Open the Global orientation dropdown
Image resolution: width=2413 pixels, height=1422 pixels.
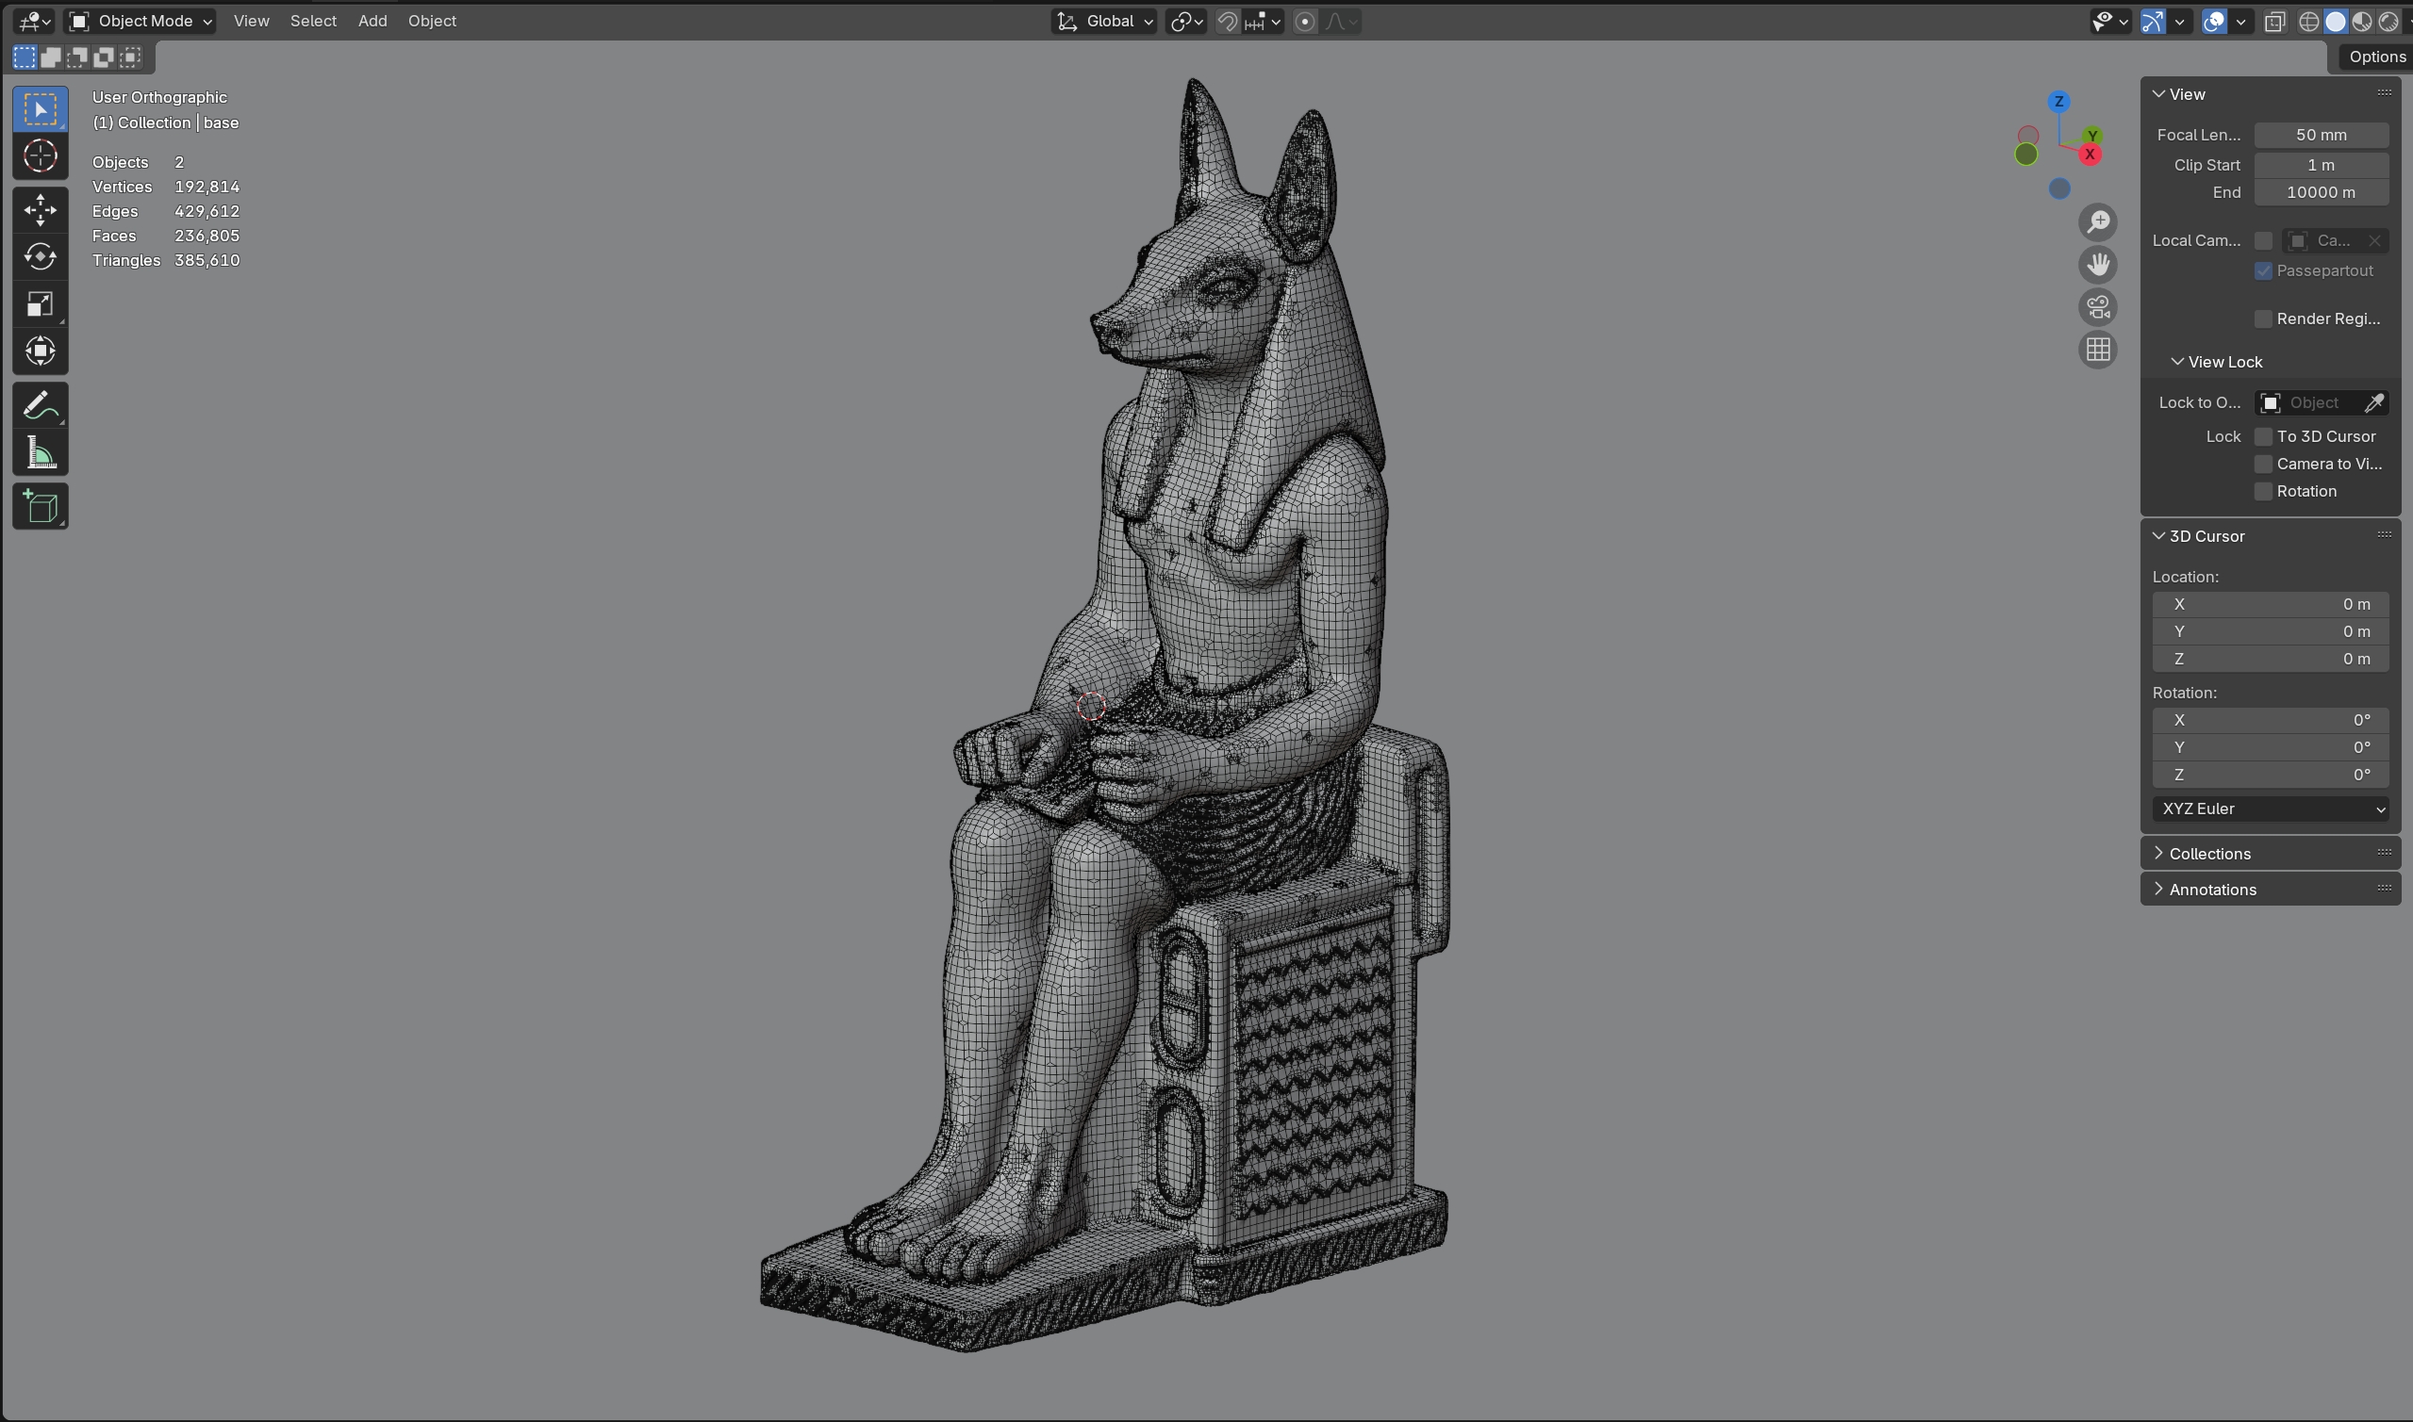coord(1104,21)
